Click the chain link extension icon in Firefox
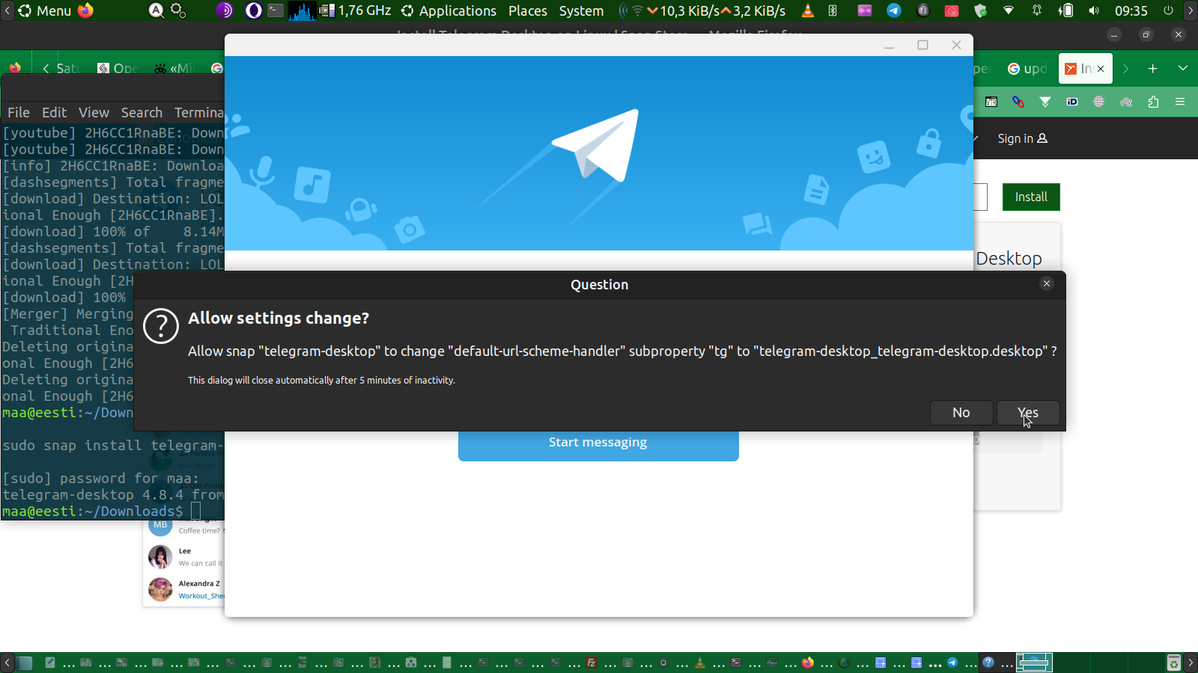 (1018, 102)
